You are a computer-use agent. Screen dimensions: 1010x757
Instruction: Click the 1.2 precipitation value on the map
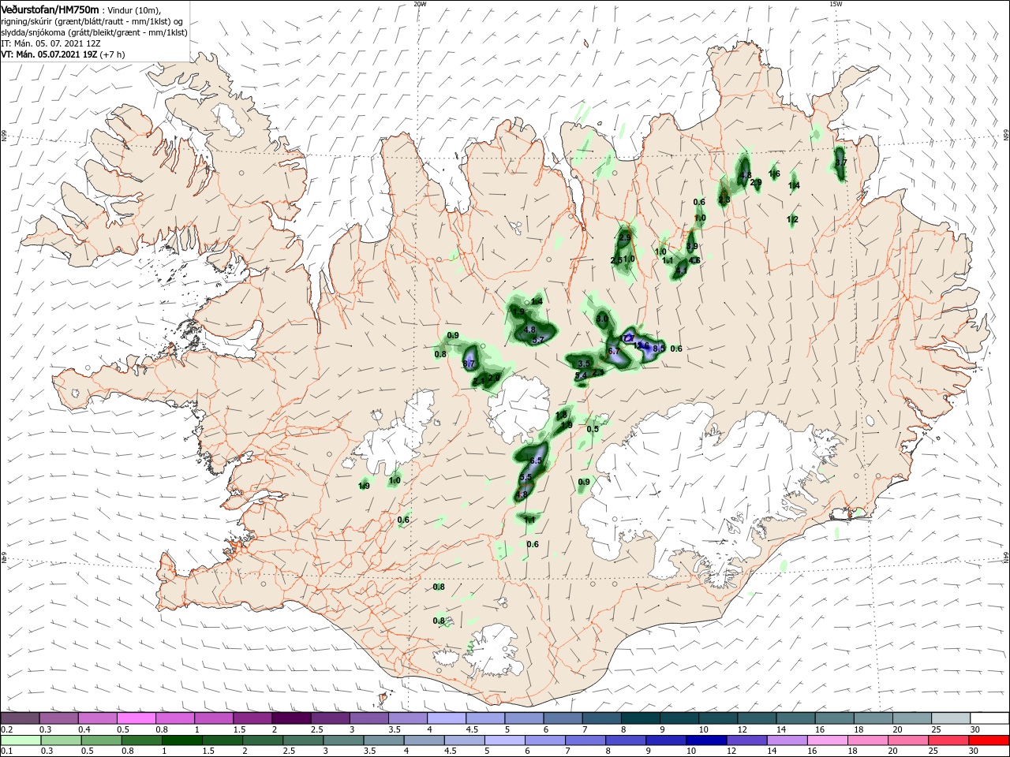[792, 219]
